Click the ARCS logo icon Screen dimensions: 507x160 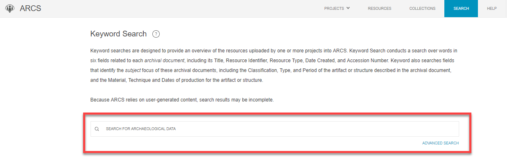10,9
